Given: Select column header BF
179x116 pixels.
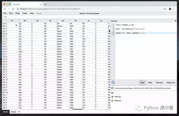Looking at the screenshot, I should 50,21.
